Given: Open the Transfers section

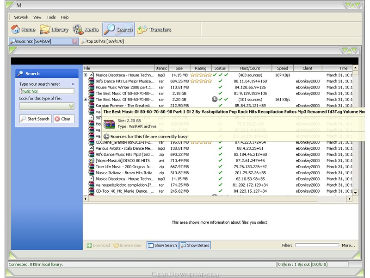Looking at the screenshot, I should point(154,30).
